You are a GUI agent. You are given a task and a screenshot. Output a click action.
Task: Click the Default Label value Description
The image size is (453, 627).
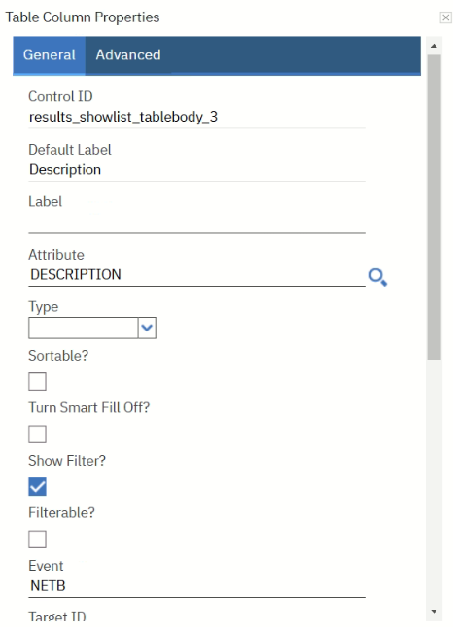(65, 169)
